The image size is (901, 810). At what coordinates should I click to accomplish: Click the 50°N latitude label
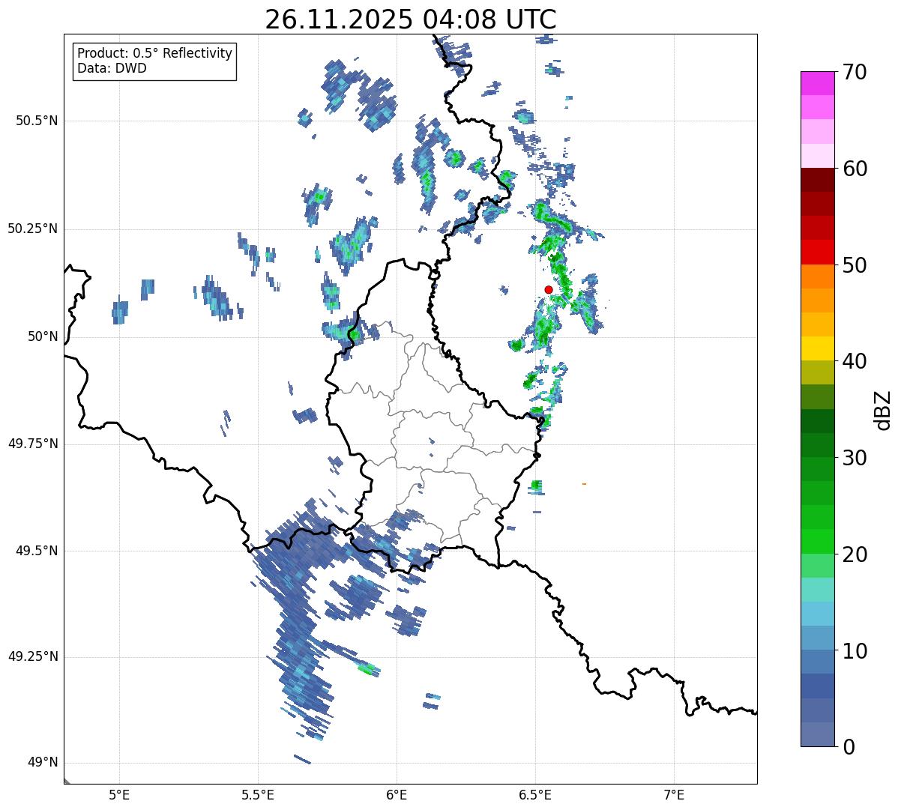[43, 336]
